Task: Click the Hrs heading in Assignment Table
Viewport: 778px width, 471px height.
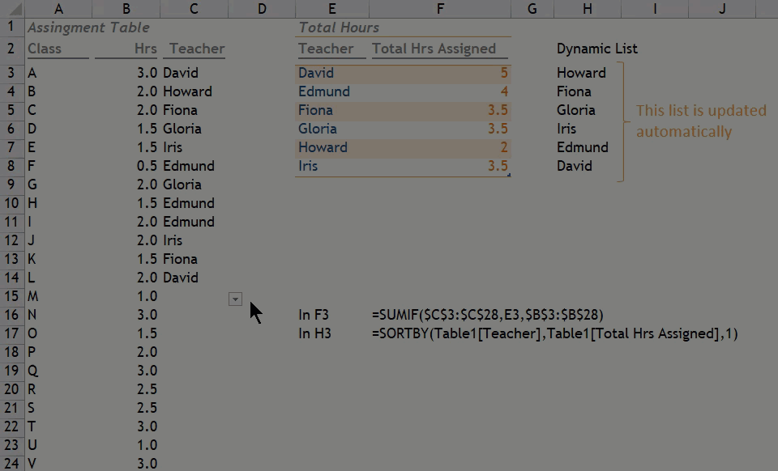Action: (146, 49)
